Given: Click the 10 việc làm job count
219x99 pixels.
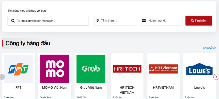Looking at the screenshot, I should click(x=82, y=97).
